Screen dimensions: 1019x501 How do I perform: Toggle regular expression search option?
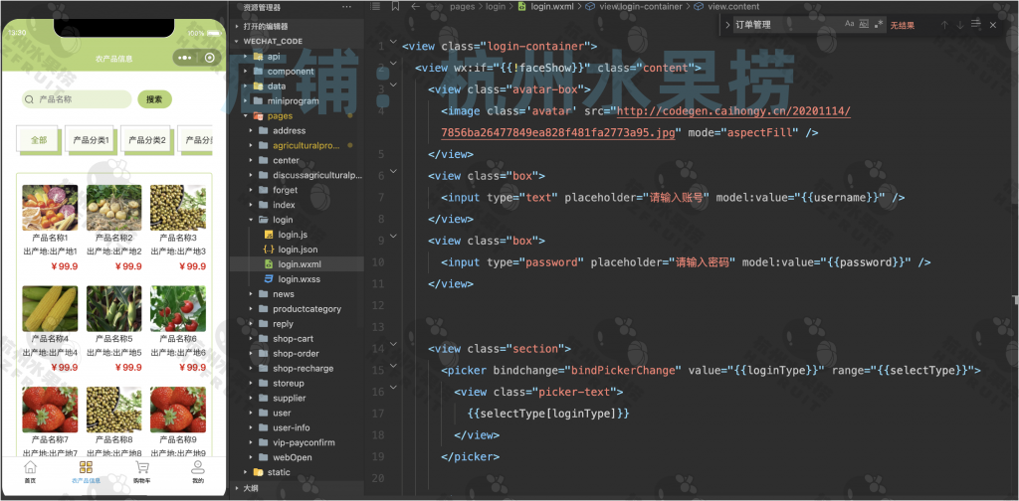click(x=879, y=24)
